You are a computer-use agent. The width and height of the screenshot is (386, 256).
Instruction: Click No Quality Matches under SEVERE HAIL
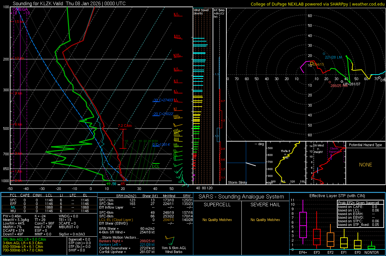265,220
